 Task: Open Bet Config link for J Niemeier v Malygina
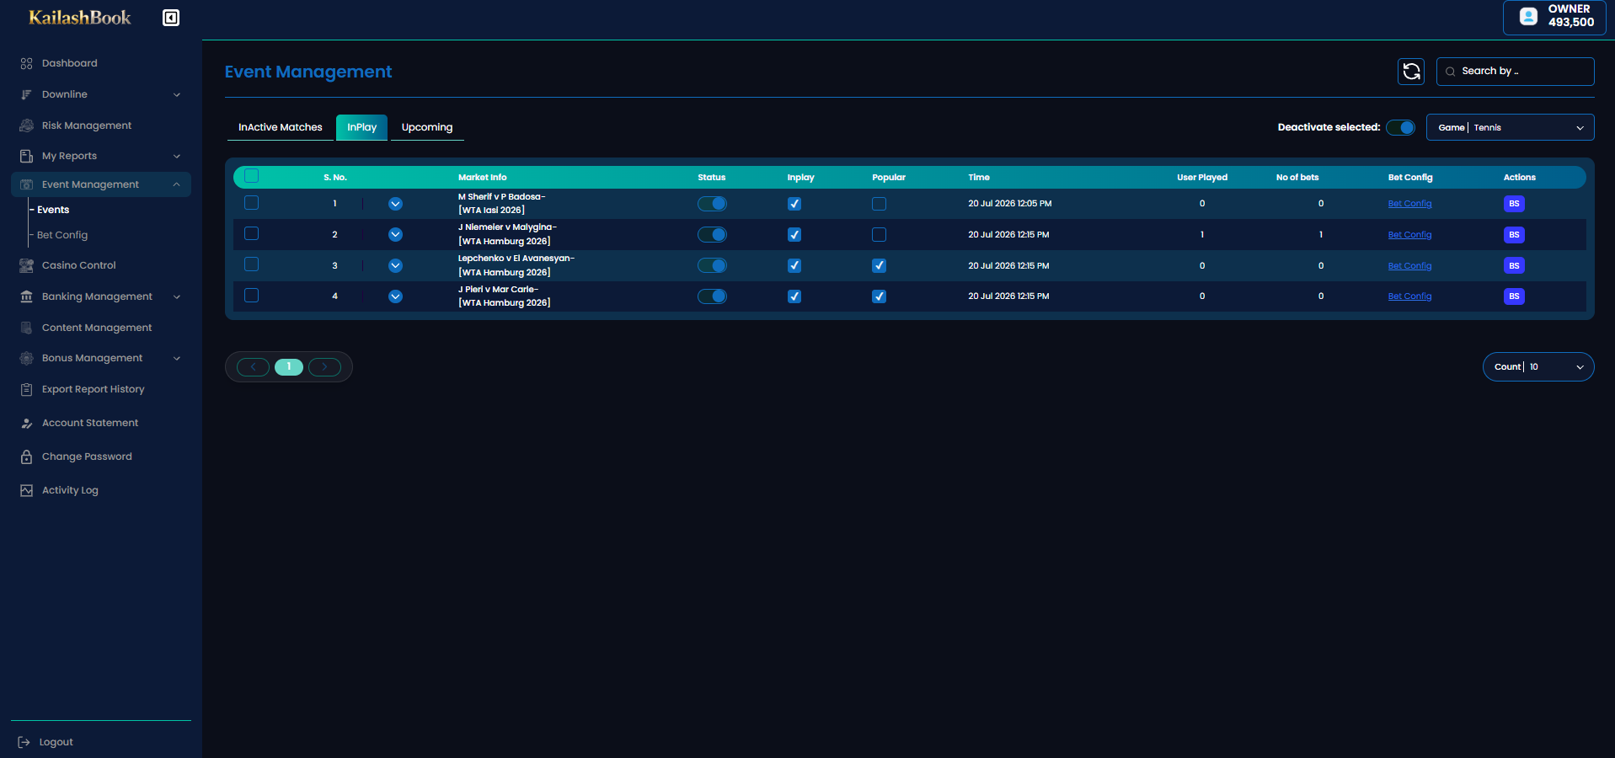click(x=1409, y=235)
